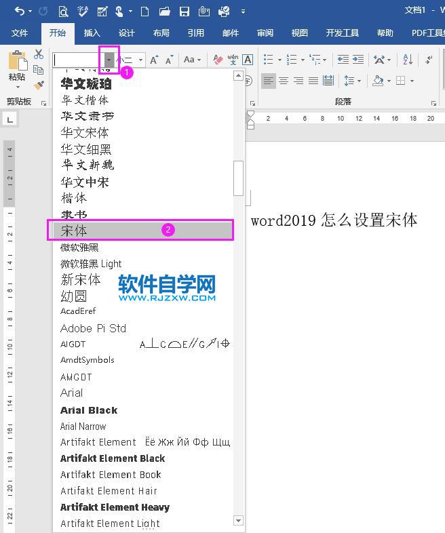Toggle align right paragraph button
This screenshot has height=533, width=445.
(298, 81)
